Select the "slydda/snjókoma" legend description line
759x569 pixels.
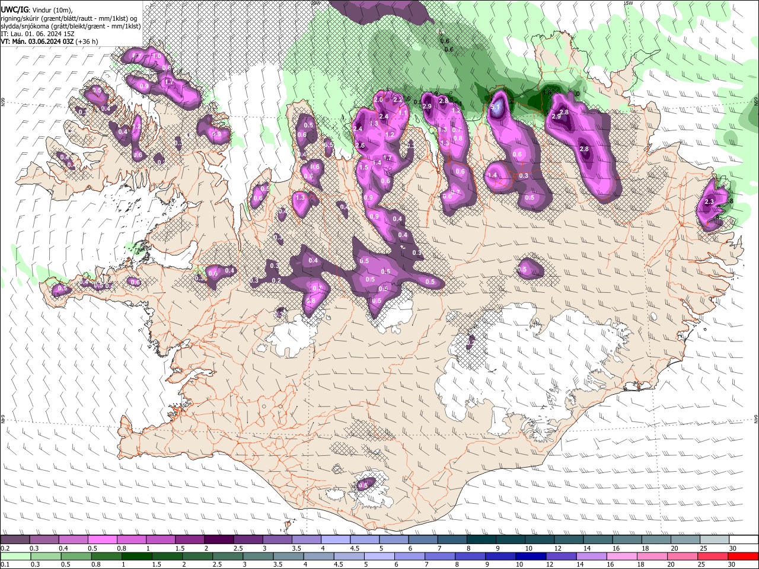pyautogui.click(x=71, y=26)
